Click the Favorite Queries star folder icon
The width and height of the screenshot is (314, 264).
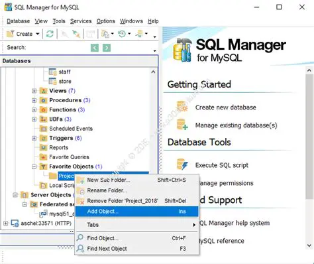click(44, 157)
